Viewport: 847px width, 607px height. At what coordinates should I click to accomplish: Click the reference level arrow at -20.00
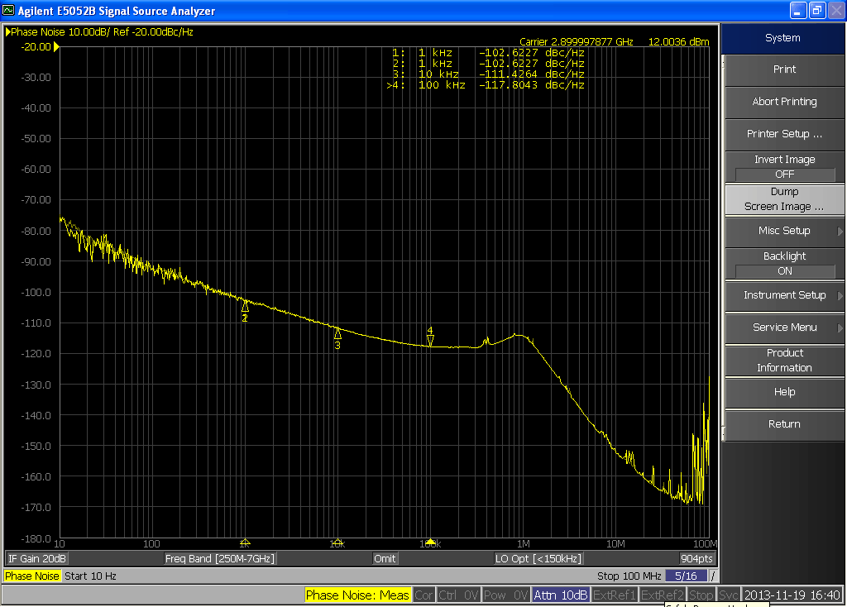point(56,47)
